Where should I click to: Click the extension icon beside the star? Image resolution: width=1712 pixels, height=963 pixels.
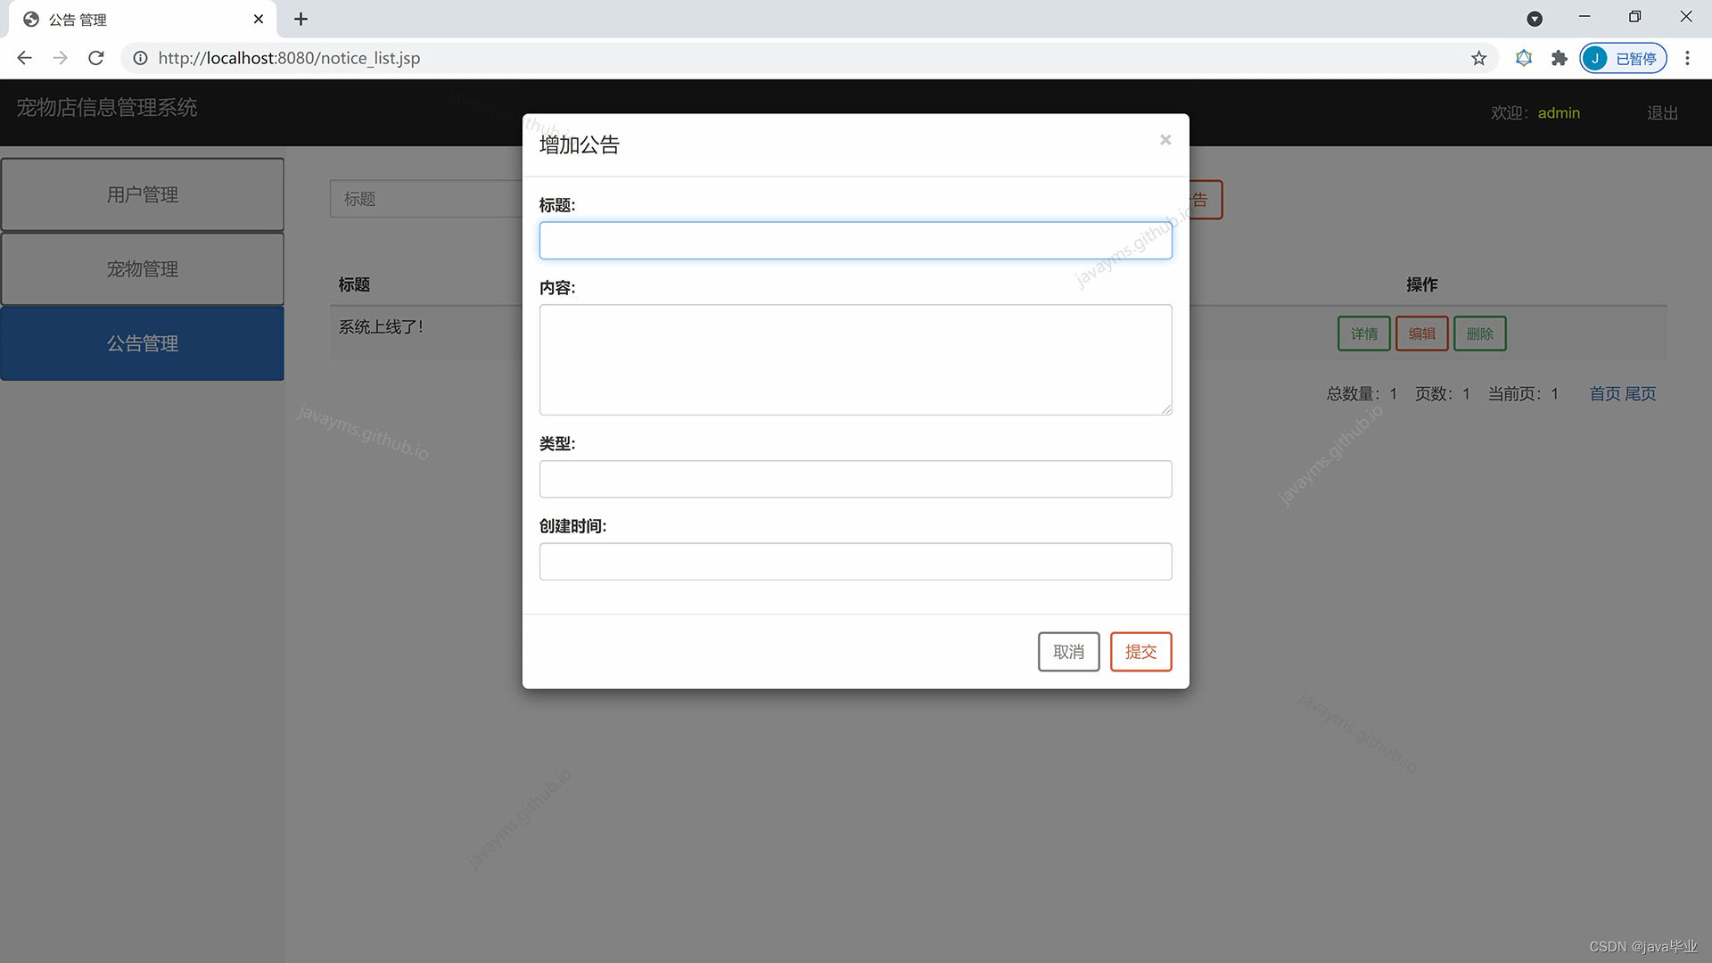point(1524,58)
